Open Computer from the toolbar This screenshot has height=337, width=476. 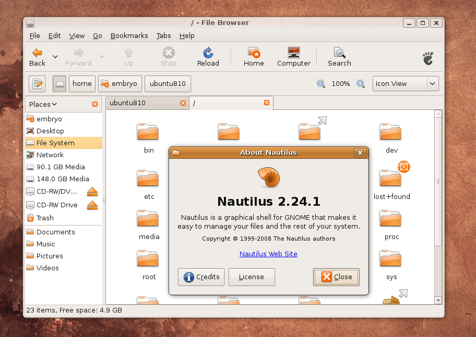tap(293, 57)
